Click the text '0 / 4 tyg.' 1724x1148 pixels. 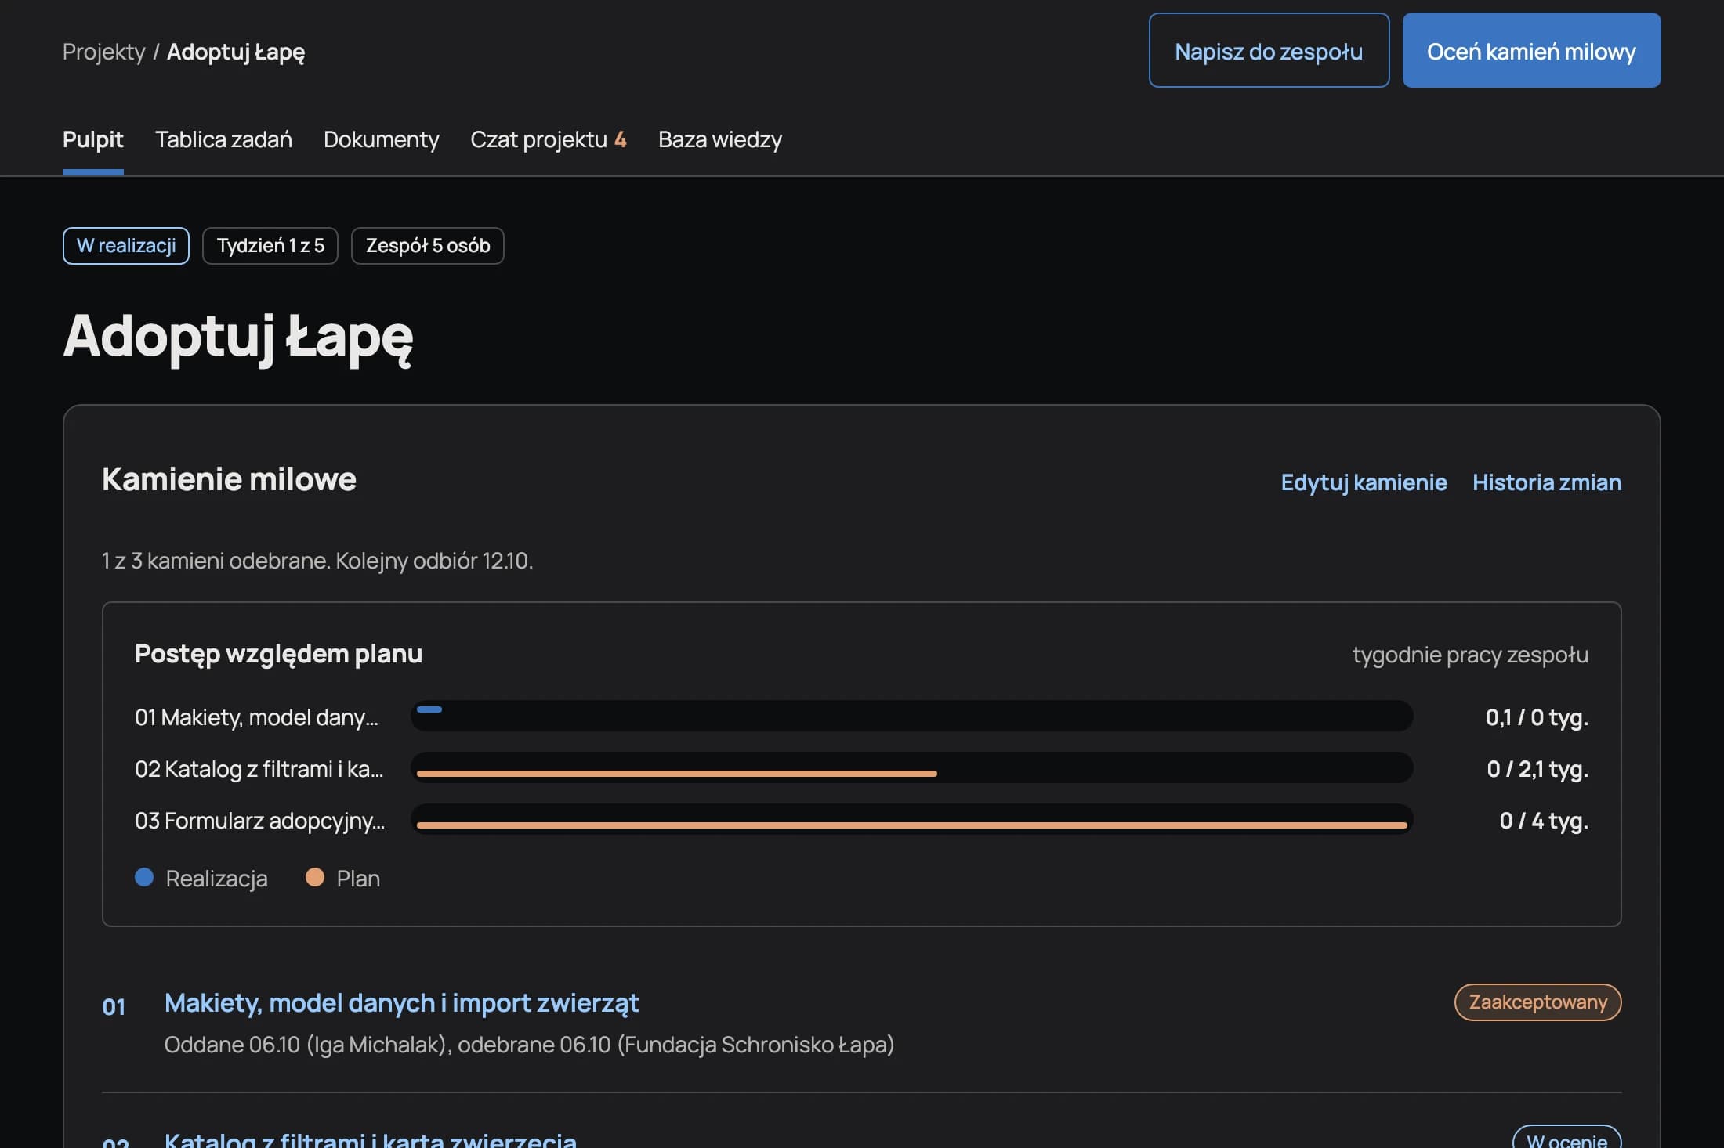click(1544, 821)
